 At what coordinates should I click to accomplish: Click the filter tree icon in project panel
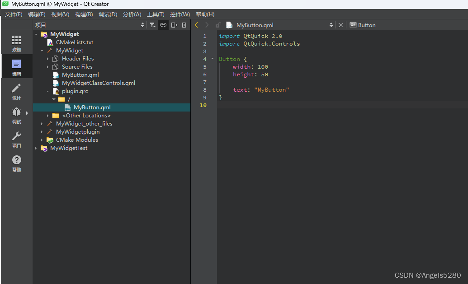coord(152,25)
